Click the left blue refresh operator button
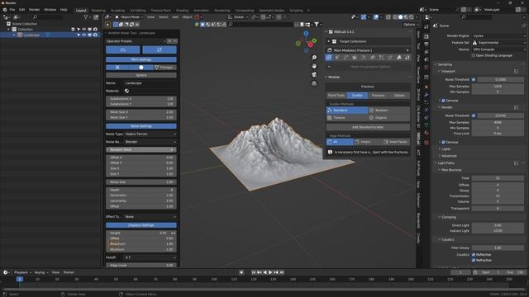This screenshot has height=297, width=529. (123, 49)
